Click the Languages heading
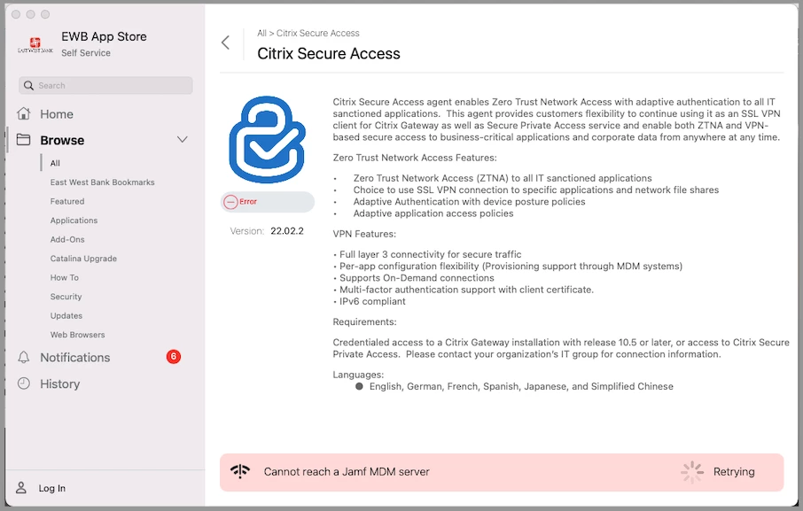This screenshot has height=511, width=803. [x=358, y=375]
